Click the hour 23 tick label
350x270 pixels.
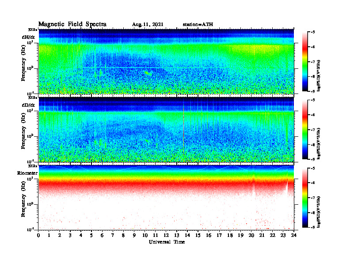(x=283, y=235)
